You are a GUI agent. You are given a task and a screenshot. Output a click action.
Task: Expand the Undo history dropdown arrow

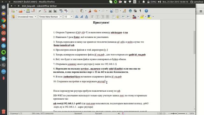[99, 11]
